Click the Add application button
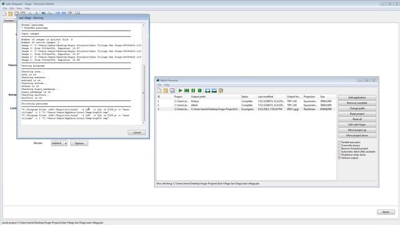400x225 pixels. coord(357,97)
